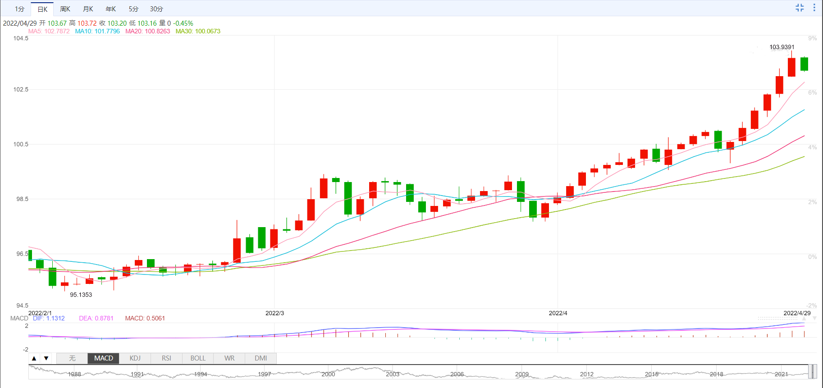823x388 pixels.
Task: Click the 95.1353 low price label
Action: coord(81,295)
